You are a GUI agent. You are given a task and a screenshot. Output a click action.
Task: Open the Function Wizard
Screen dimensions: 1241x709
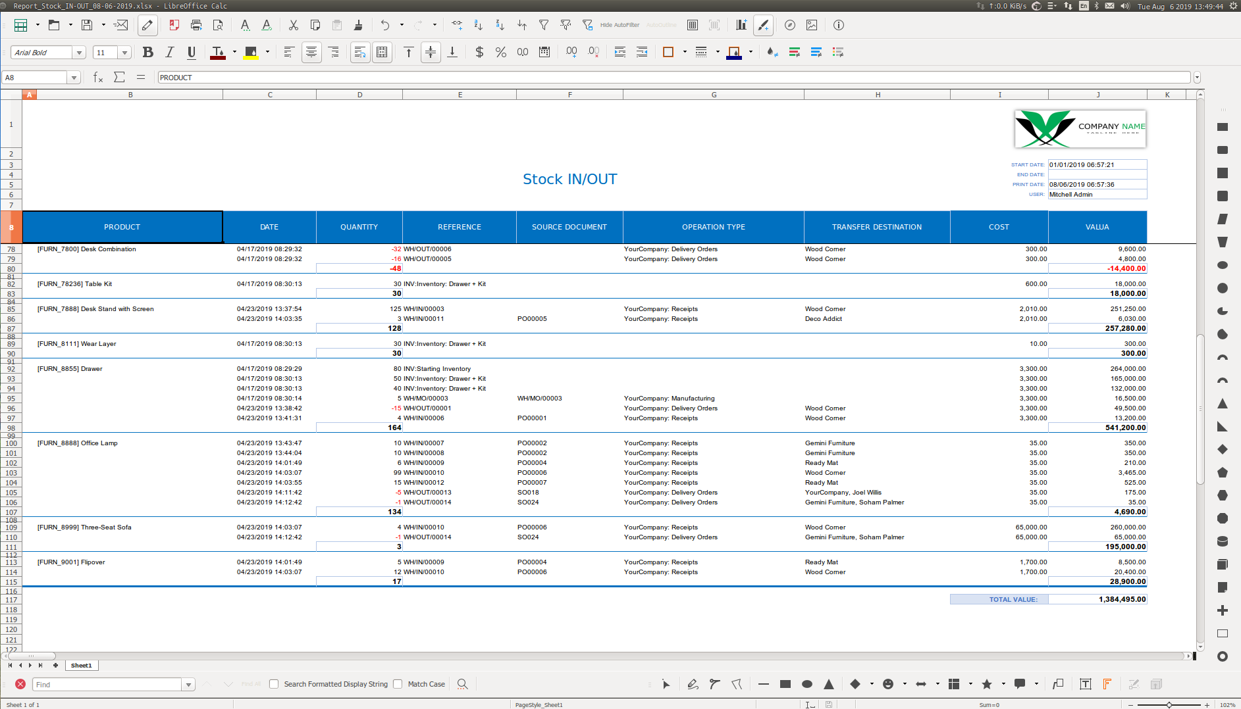coord(97,77)
